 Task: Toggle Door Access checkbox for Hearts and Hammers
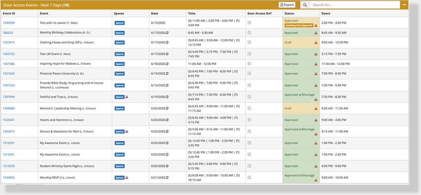click(x=250, y=120)
